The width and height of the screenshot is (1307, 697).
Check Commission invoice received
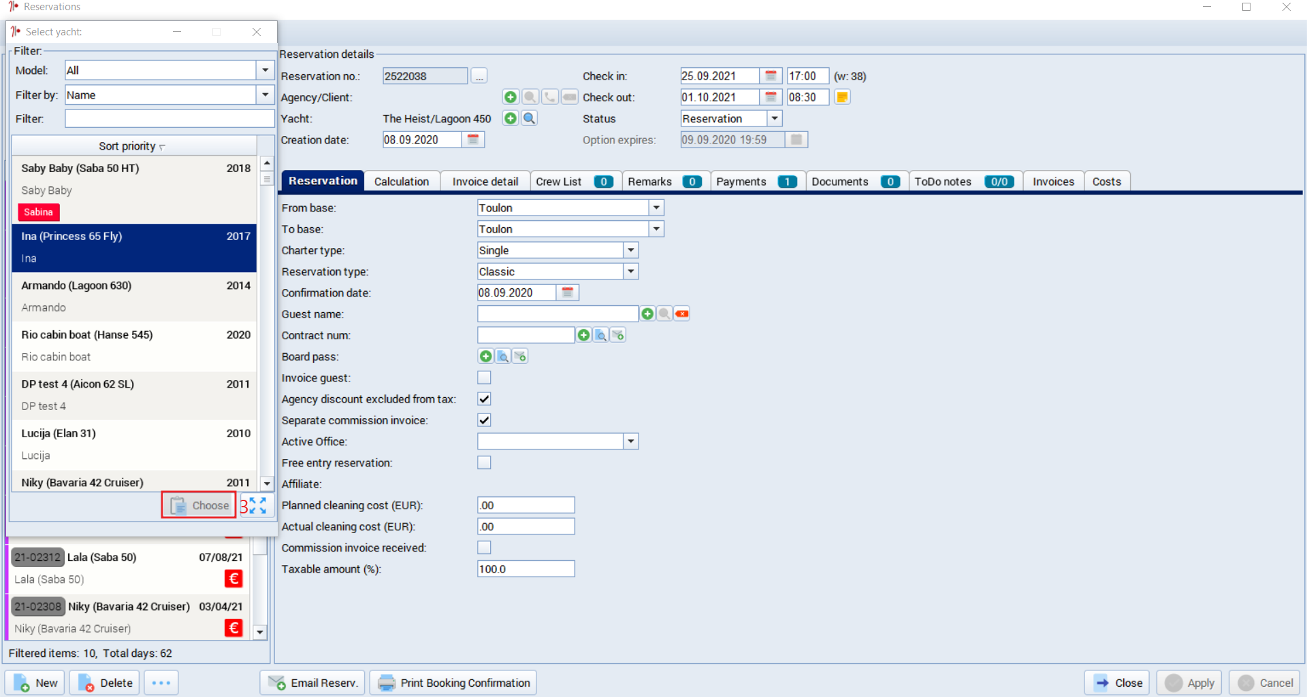pyautogui.click(x=484, y=547)
